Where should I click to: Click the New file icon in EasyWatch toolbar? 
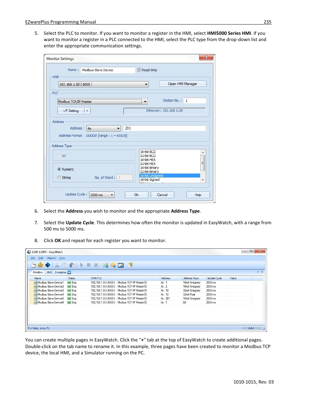[x=33, y=265]
